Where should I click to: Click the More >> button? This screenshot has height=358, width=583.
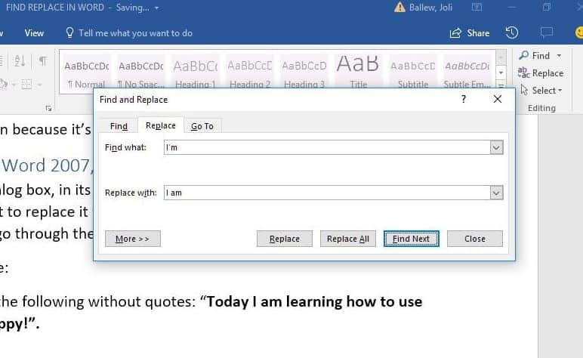(133, 239)
